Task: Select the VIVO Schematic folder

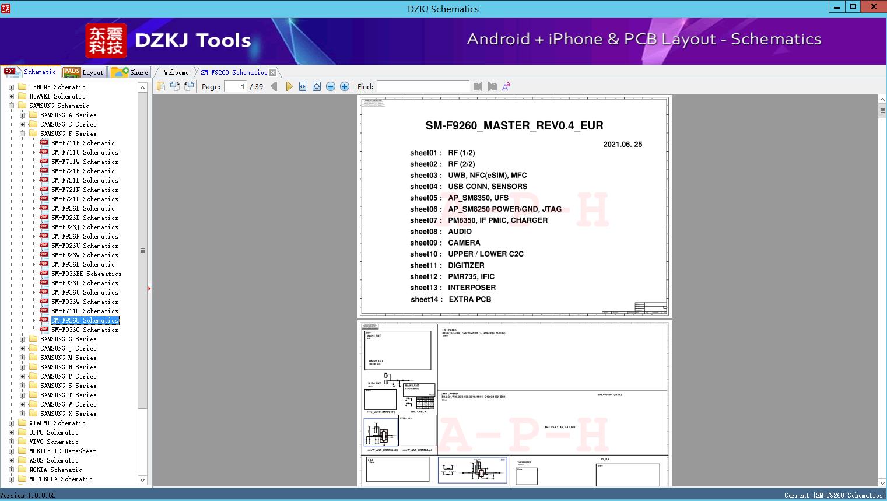Action: click(54, 442)
